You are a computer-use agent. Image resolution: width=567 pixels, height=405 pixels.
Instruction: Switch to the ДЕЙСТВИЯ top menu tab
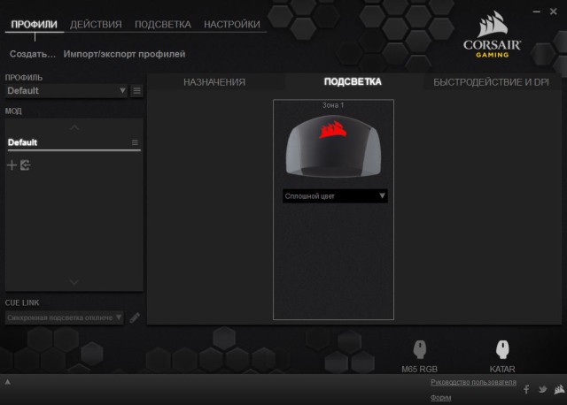(x=96, y=25)
